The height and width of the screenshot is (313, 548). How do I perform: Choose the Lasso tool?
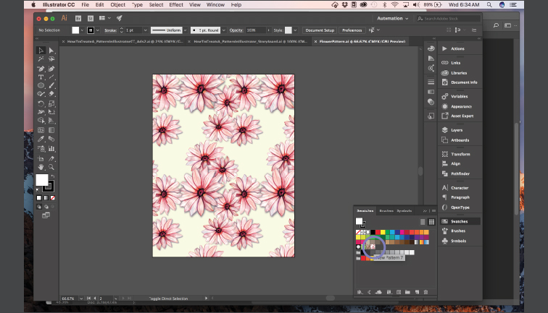click(51, 59)
